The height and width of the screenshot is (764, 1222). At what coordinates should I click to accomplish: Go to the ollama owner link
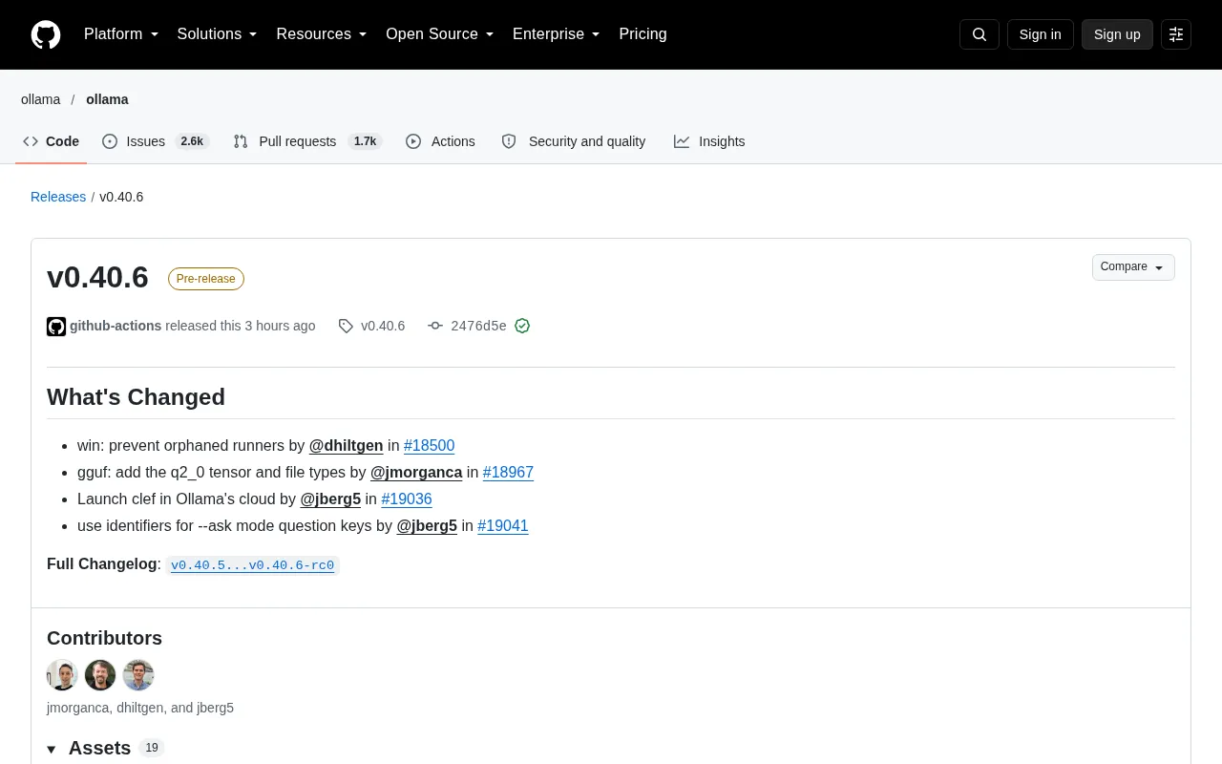tap(40, 99)
